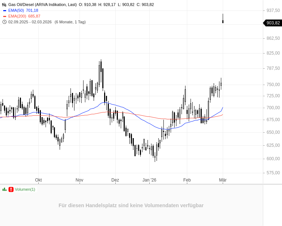Viewport: 282px width, 226px height.
Task: Click the clock icon beside date range
Action: pos(4,22)
